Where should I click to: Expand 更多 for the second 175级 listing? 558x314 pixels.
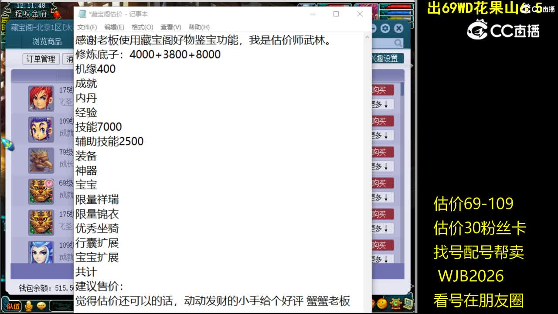tap(383, 228)
